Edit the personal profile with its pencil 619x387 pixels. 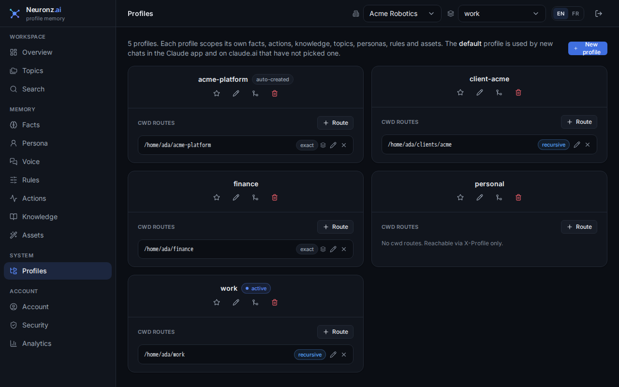click(x=480, y=197)
